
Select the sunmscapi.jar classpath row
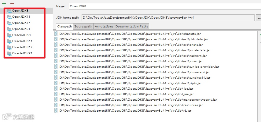pyautogui.click(x=156, y=72)
